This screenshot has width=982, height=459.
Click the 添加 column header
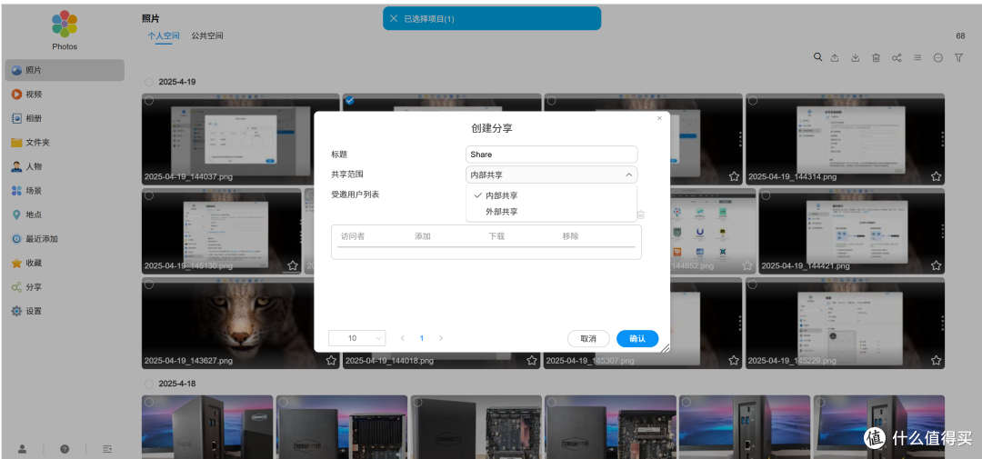point(423,236)
